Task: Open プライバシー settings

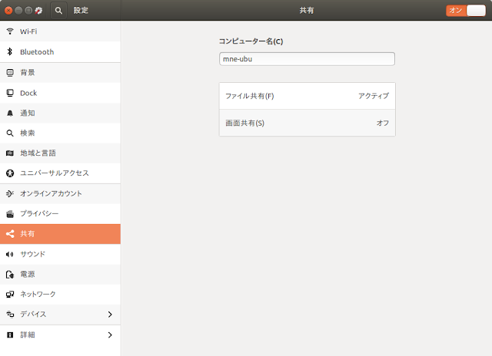Action: coord(60,214)
